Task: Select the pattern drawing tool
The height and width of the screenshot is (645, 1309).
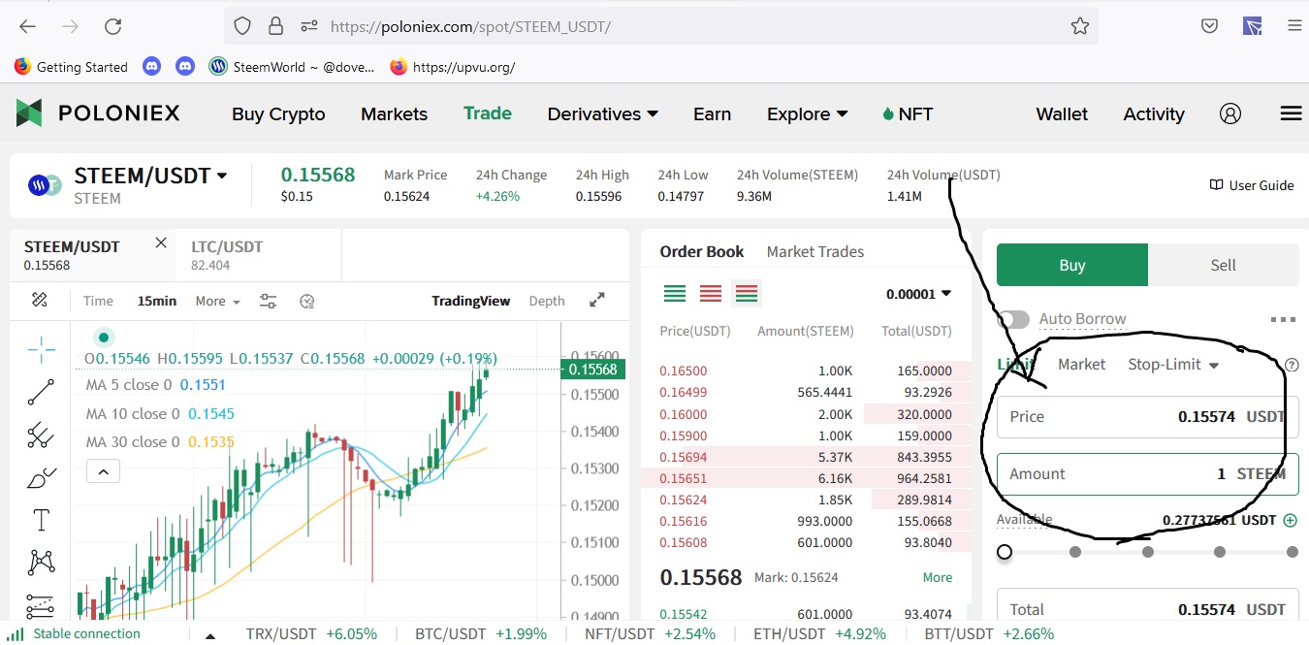Action: pos(41,562)
